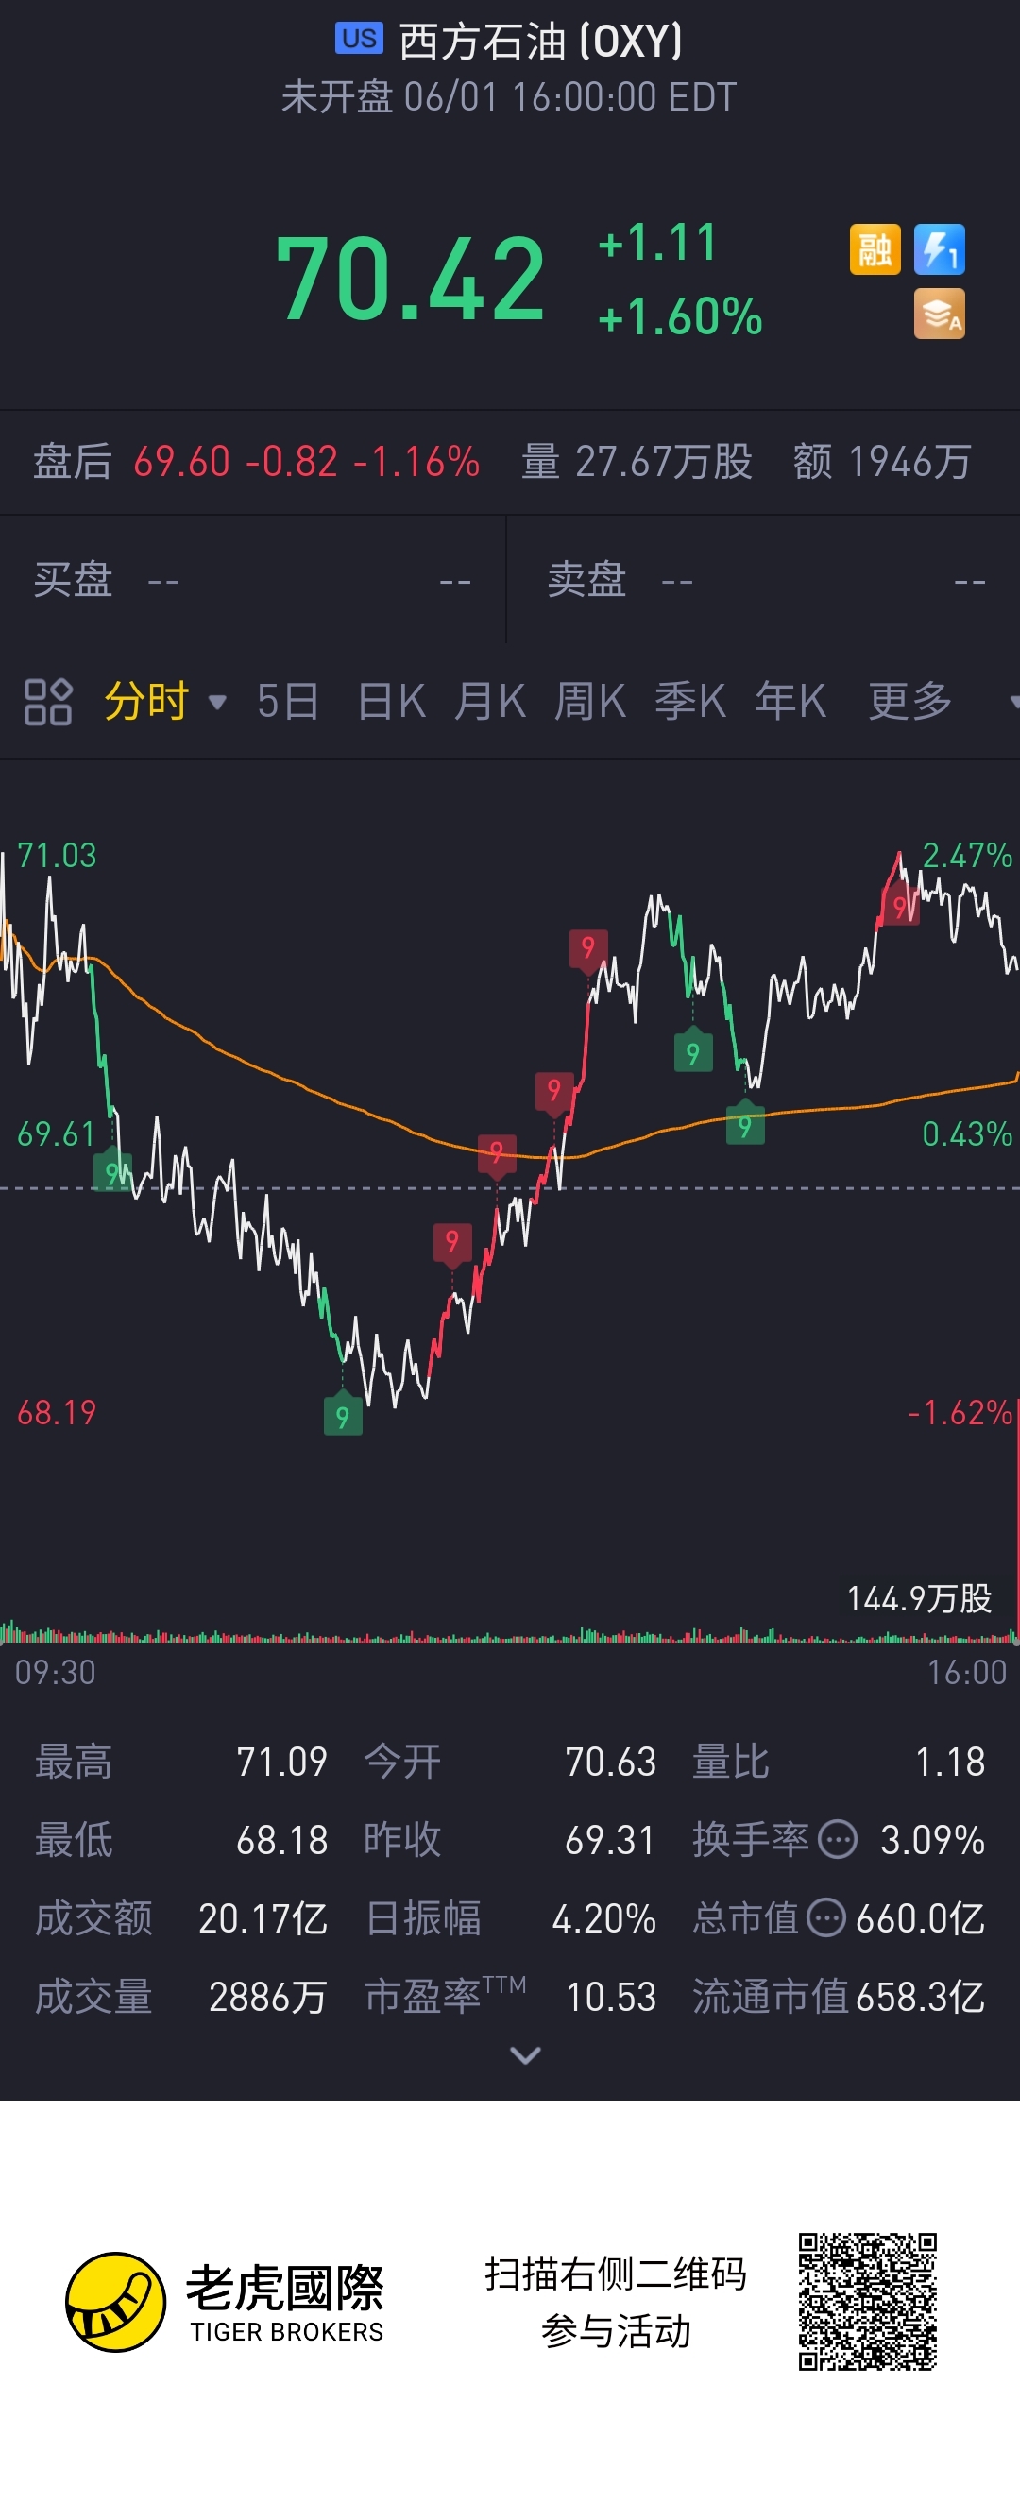Tap the 流通市值 value 658.3亿
This screenshot has height=2504, width=1020.
[x=920, y=1998]
